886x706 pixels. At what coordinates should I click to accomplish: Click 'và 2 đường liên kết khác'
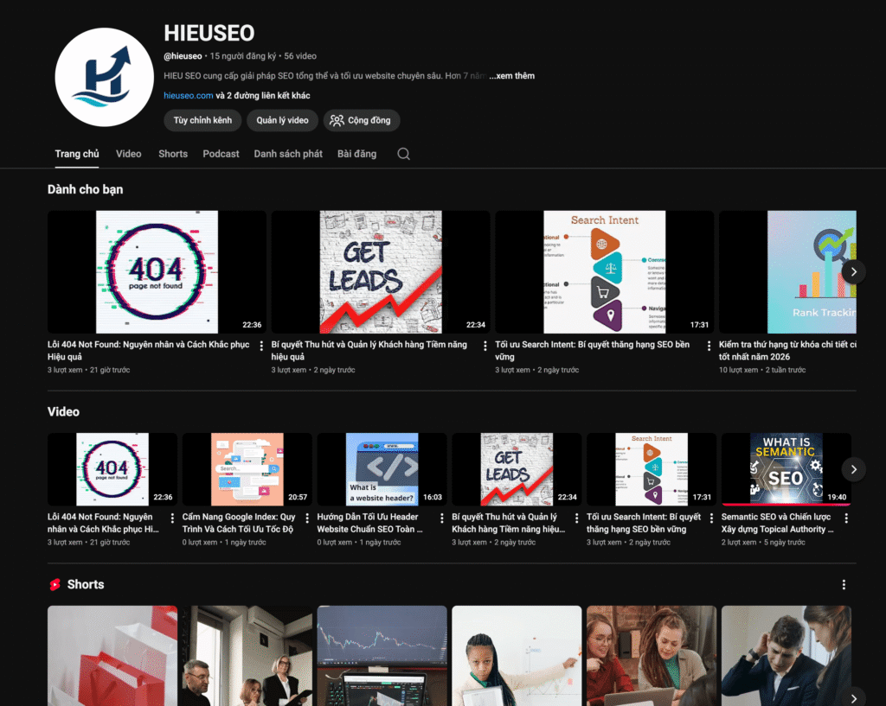[x=263, y=95]
